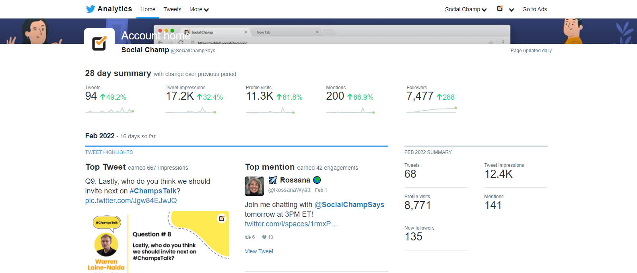Open the @SocialChampSays mention link
Viewport: 637px width, 273px height.
click(x=349, y=205)
